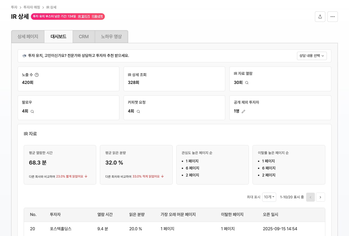
Task: Click the 328회 IR view count
Action: (x=133, y=82)
